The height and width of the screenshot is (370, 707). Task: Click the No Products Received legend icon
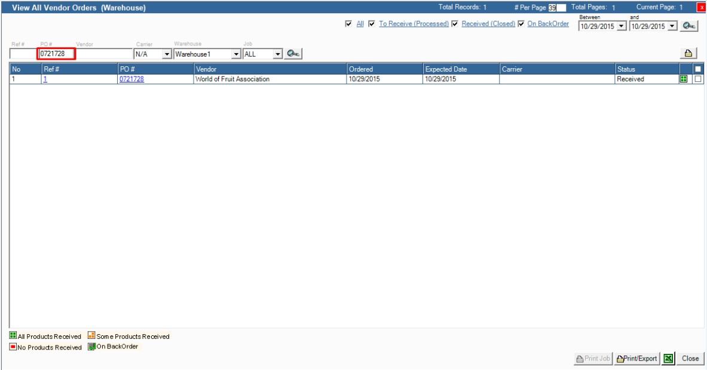point(13,347)
